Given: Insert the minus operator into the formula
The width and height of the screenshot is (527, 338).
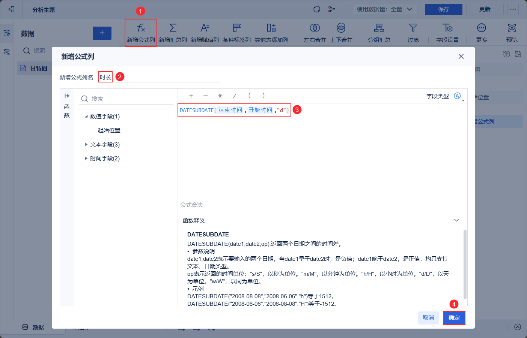Looking at the screenshot, I should coord(206,96).
